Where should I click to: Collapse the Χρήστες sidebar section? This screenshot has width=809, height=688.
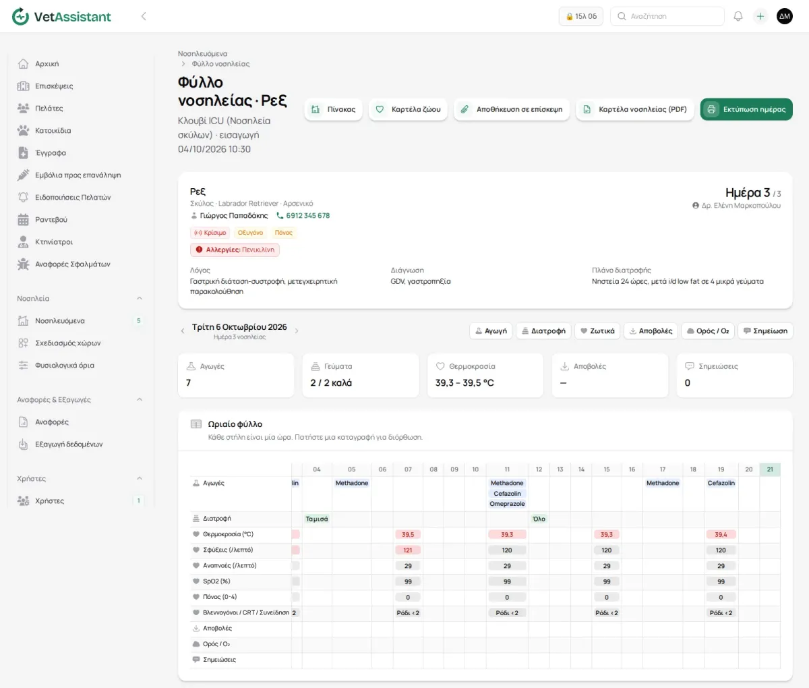pyautogui.click(x=140, y=479)
